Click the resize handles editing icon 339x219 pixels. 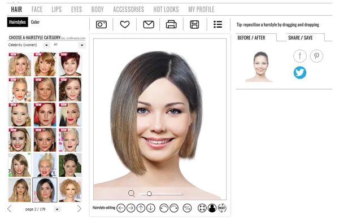[202, 208]
